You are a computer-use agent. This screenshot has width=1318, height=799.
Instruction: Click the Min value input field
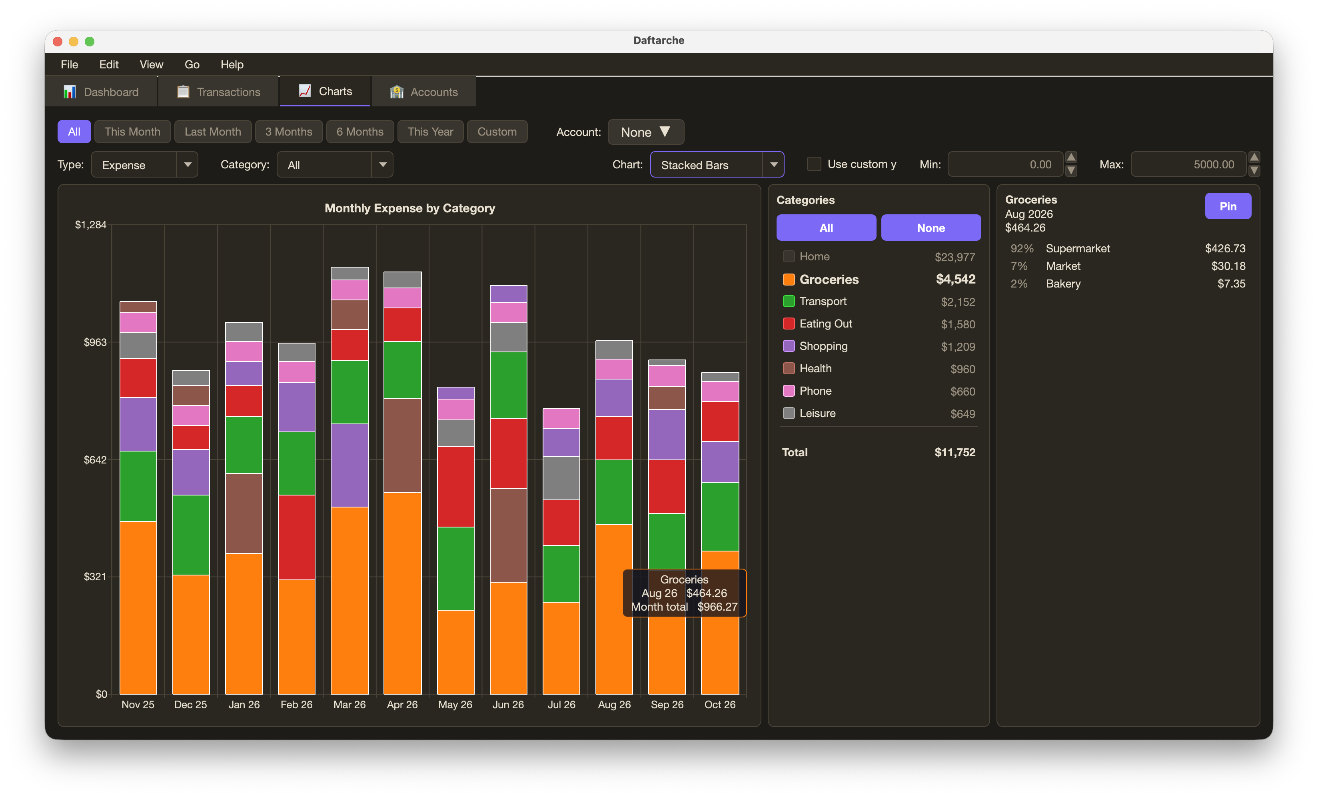[1005, 165]
